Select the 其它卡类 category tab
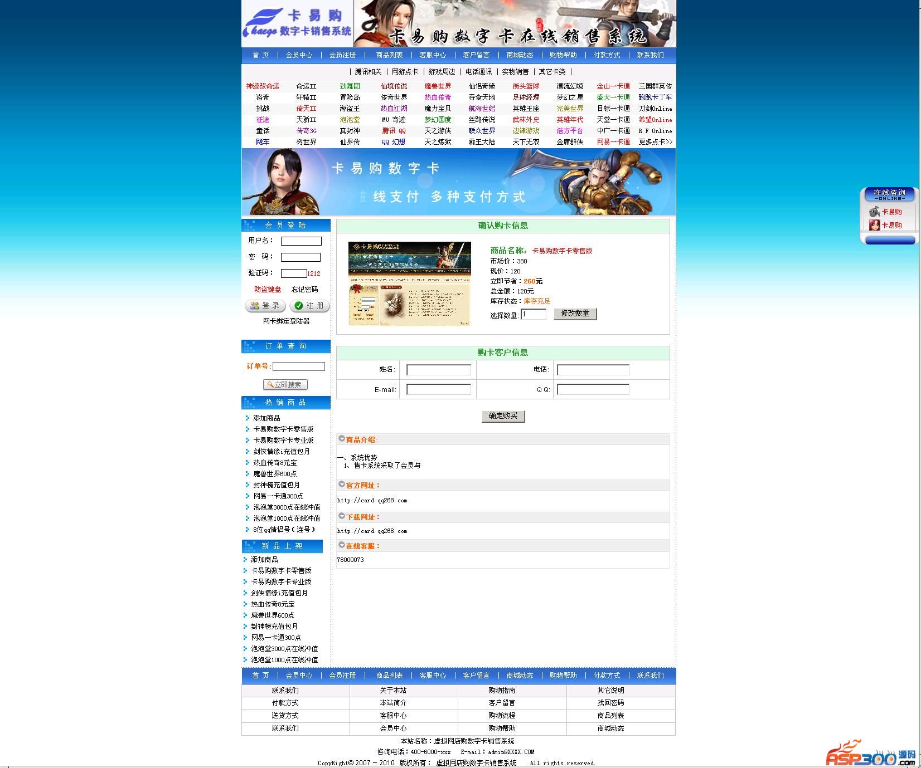Image resolution: width=921 pixels, height=768 pixels. point(552,72)
